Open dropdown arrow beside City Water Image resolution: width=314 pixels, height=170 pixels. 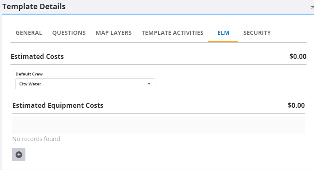coord(149,84)
